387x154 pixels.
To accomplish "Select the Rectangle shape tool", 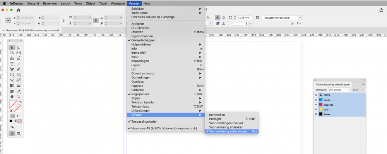I will (x=19, y=75).
